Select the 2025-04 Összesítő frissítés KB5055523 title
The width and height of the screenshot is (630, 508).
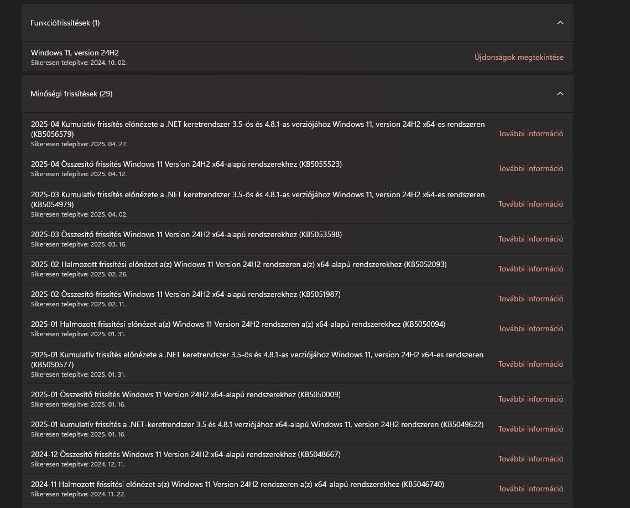(x=186, y=164)
